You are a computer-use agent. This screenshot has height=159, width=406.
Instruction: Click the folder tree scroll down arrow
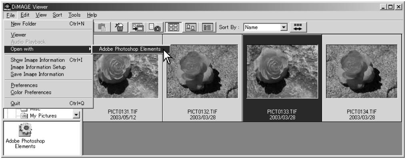pos(76,115)
